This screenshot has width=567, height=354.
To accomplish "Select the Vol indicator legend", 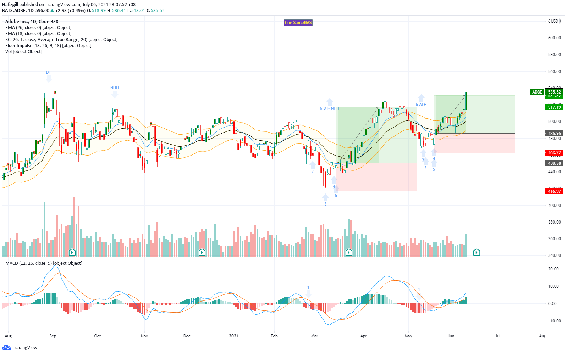I will 24,52.
